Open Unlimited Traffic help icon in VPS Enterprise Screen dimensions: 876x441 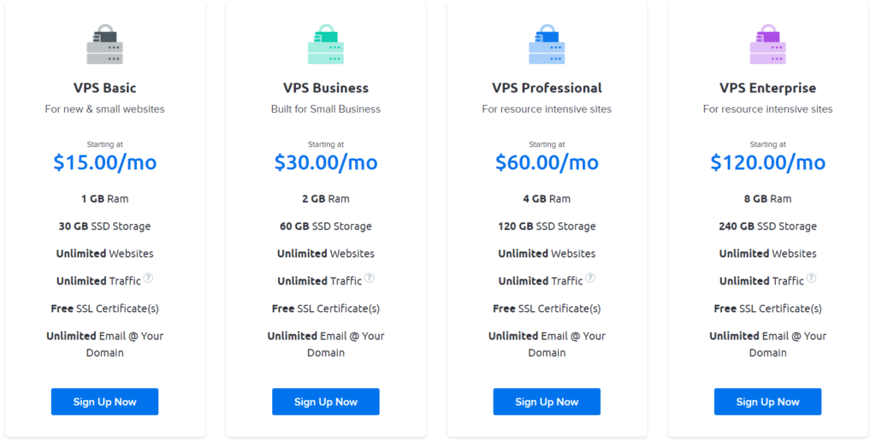click(811, 278)
